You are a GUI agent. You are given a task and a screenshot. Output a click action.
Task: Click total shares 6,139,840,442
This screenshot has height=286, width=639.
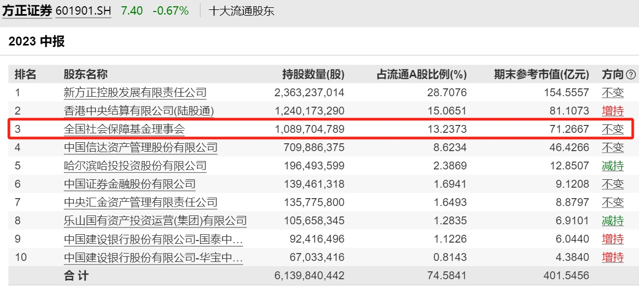[310, 276]
